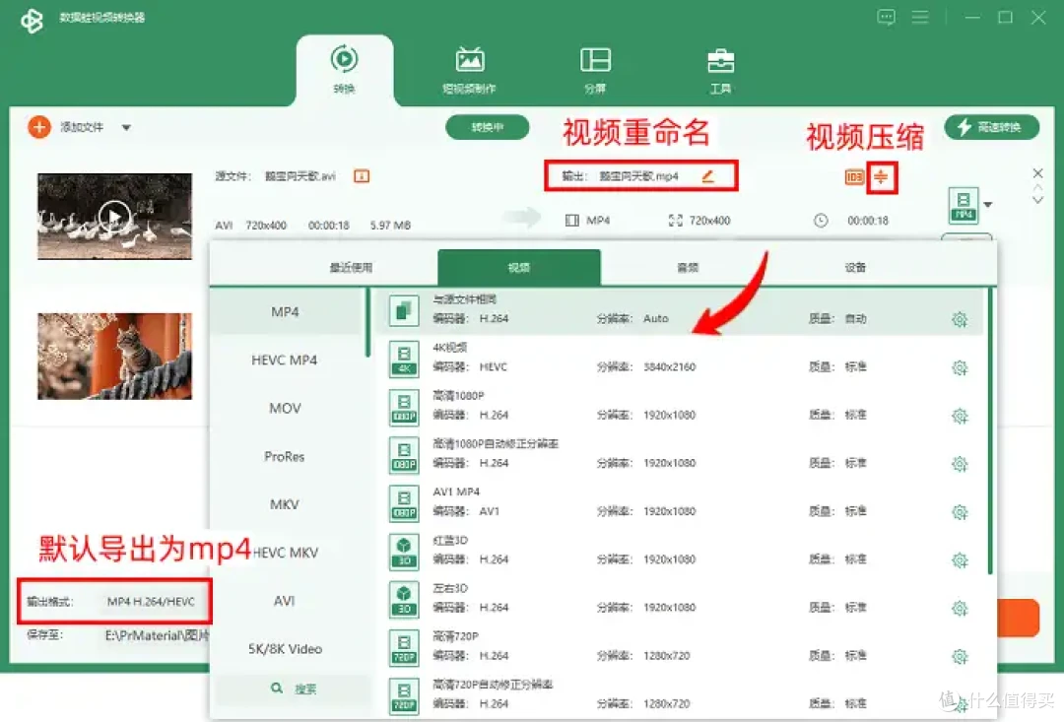
Task: Click the orange convert button at right
Action: 1018,618
